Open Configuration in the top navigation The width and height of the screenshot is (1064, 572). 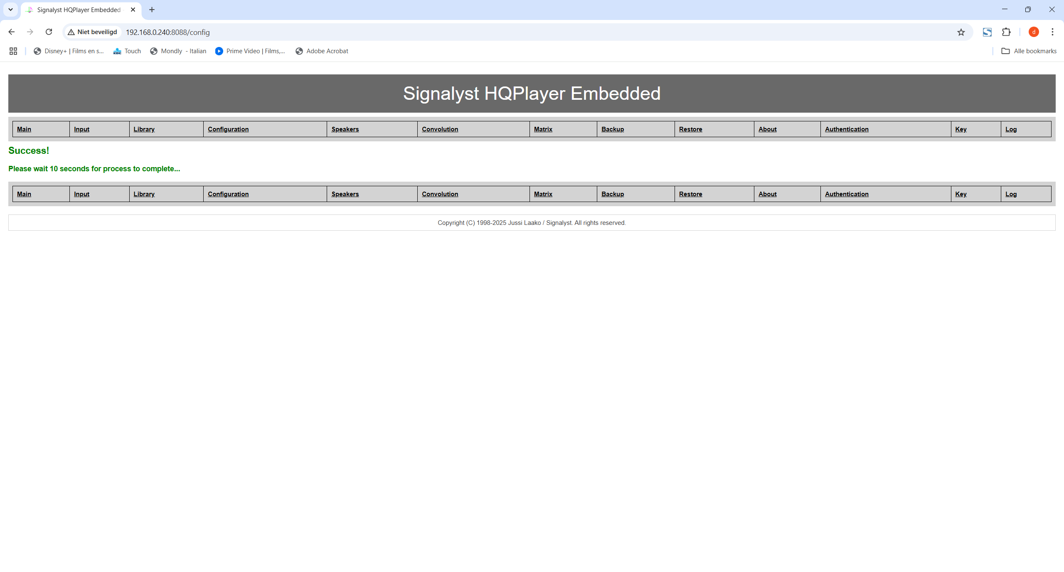coord(228,129)
